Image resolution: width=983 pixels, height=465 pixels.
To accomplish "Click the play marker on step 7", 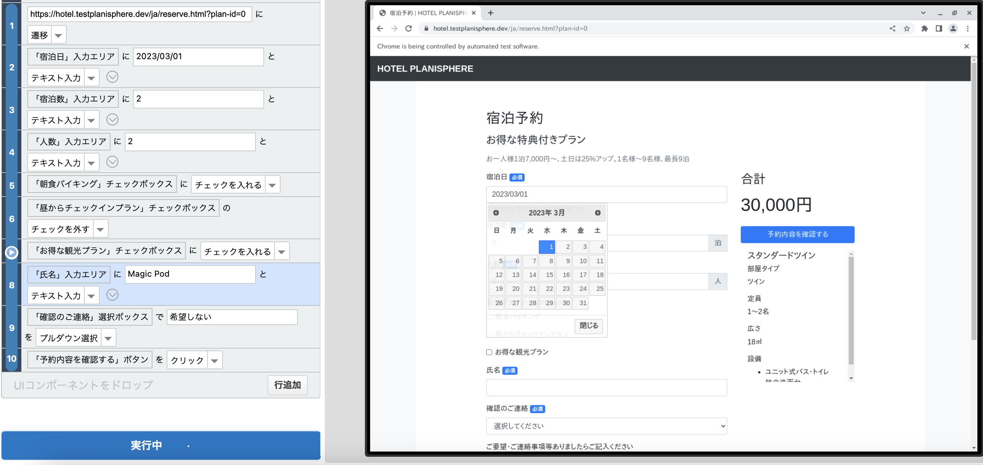I will coord(12,252).
